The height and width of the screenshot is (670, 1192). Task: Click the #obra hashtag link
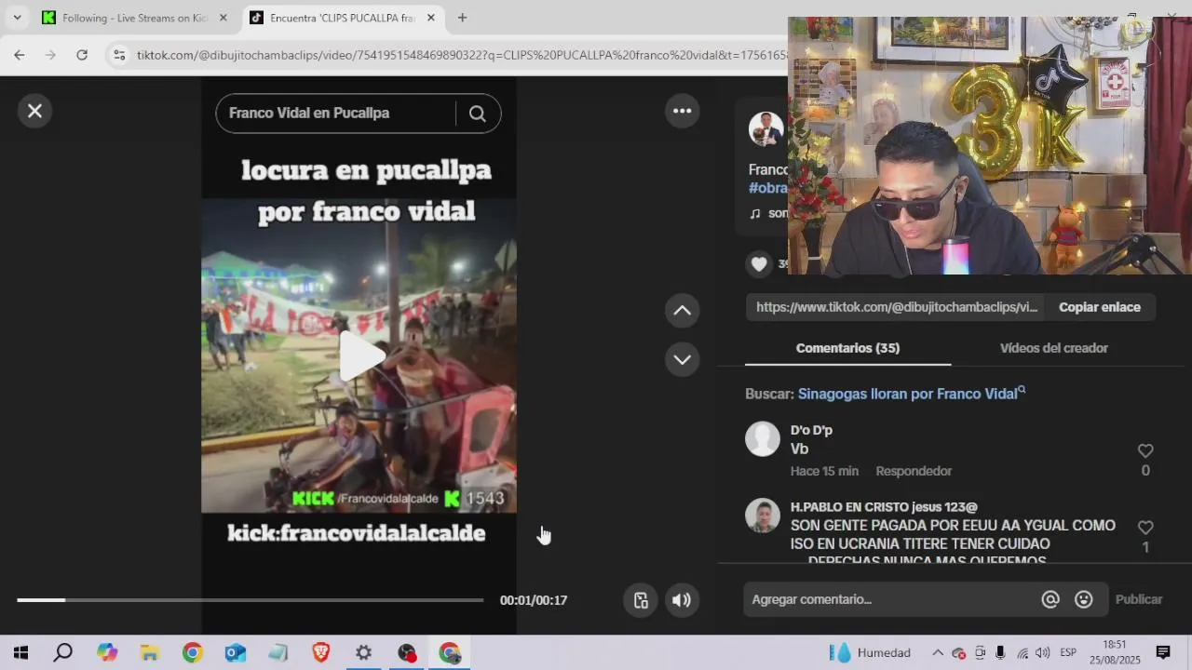coord(768,188)
